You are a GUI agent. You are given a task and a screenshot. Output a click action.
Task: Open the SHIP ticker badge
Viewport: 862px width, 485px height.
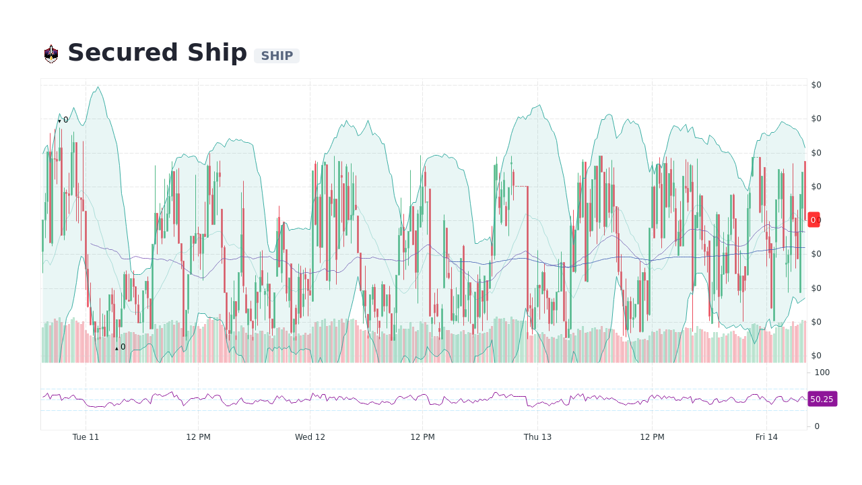[277, 56]
